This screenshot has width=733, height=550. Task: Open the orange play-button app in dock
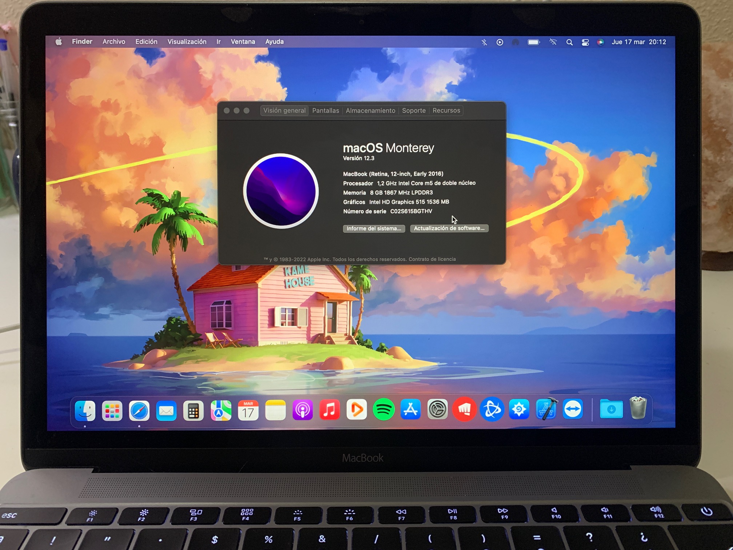click(x=357, y=410)
